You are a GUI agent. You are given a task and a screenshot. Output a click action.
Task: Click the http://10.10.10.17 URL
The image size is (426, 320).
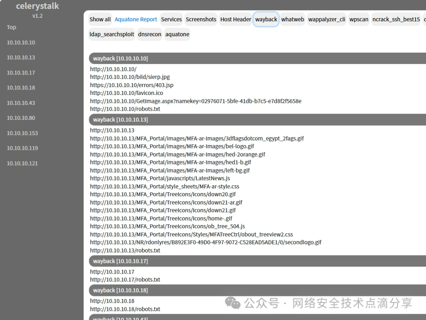tap(112, 272)
